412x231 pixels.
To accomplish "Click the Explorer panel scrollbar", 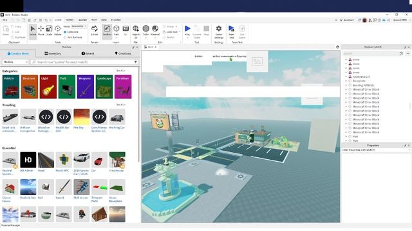I will tap(409, 106).
